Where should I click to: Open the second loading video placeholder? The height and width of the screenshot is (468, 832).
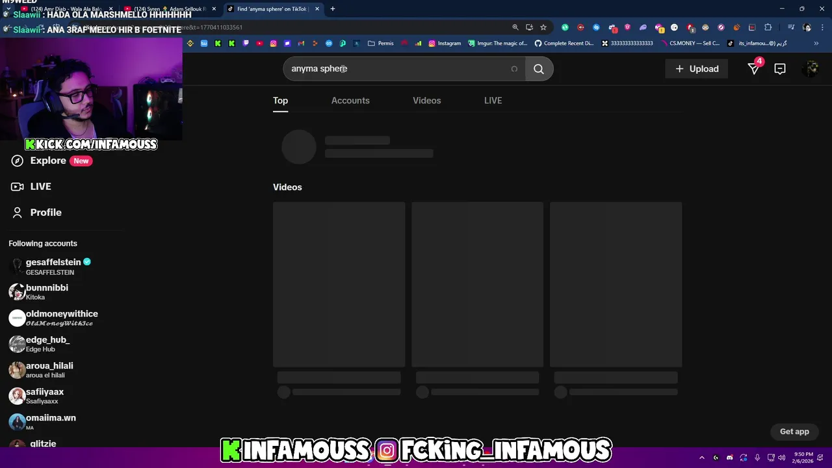(477, 285)
